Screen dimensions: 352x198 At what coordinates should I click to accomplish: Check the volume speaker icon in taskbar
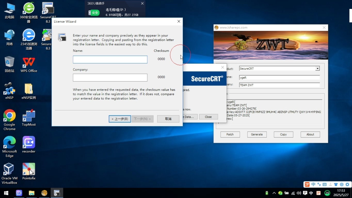point(299,193)
